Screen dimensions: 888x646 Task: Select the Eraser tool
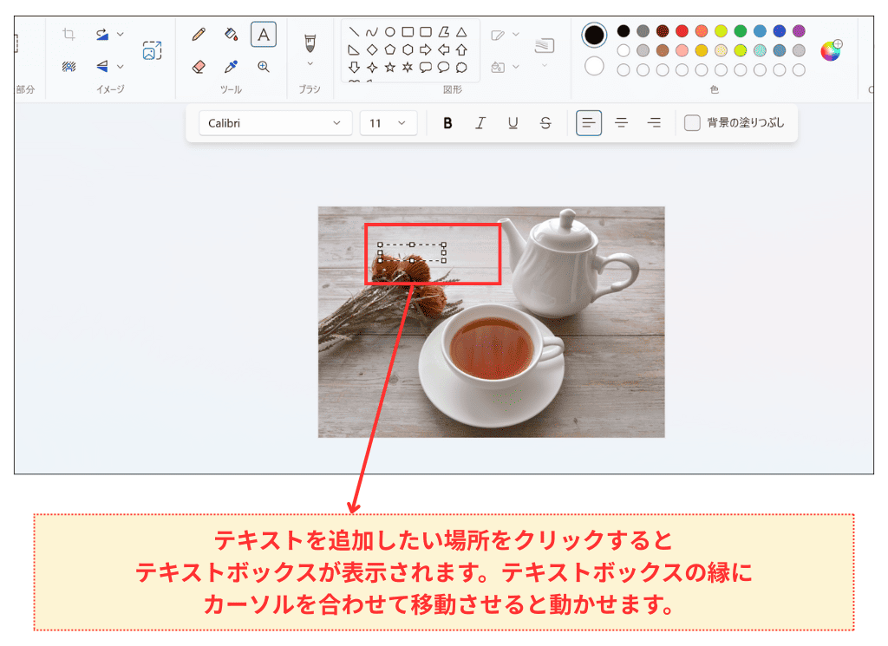coord(200,67)
